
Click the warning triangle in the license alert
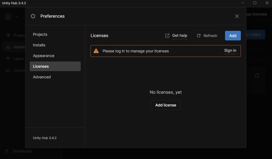coord(96,50)
